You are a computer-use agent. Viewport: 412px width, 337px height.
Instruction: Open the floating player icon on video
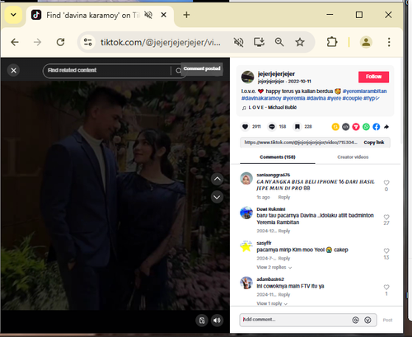[x=202, y=321]
